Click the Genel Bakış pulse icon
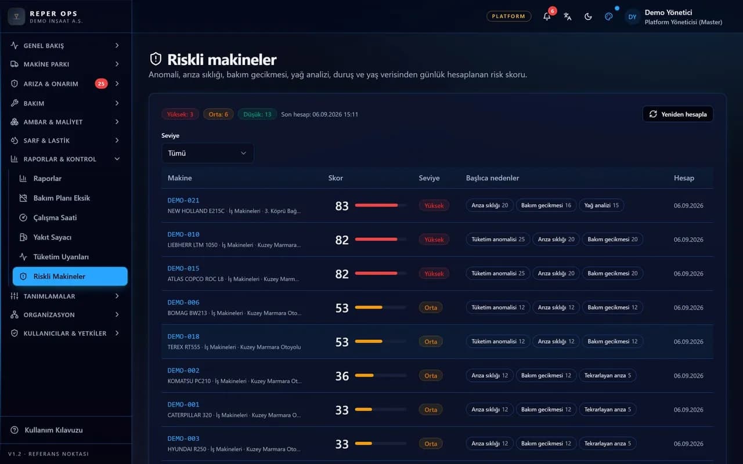Viewport: 743px width, 464px height. (x=15, y=45)
